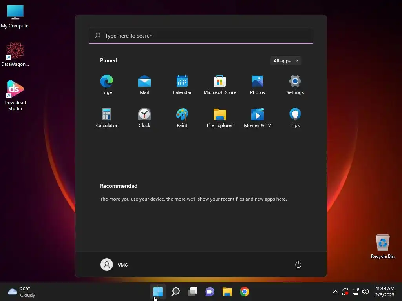This screenshot has height=301, width=402.
Task: Click the Type here to search field
Action: point(201,36)
